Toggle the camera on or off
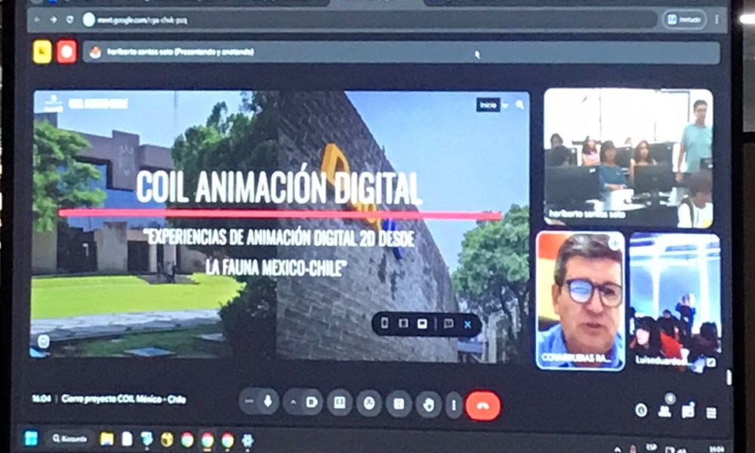755x453 pixels. (x=311, y=402)
